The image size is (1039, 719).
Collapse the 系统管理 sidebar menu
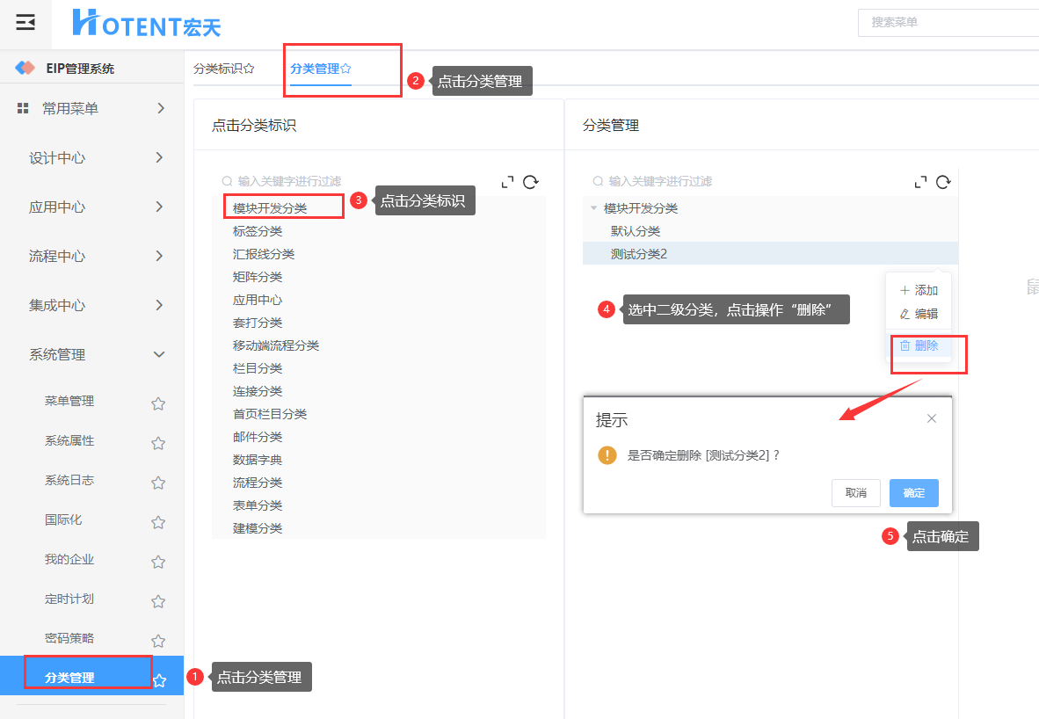(97, 355)
